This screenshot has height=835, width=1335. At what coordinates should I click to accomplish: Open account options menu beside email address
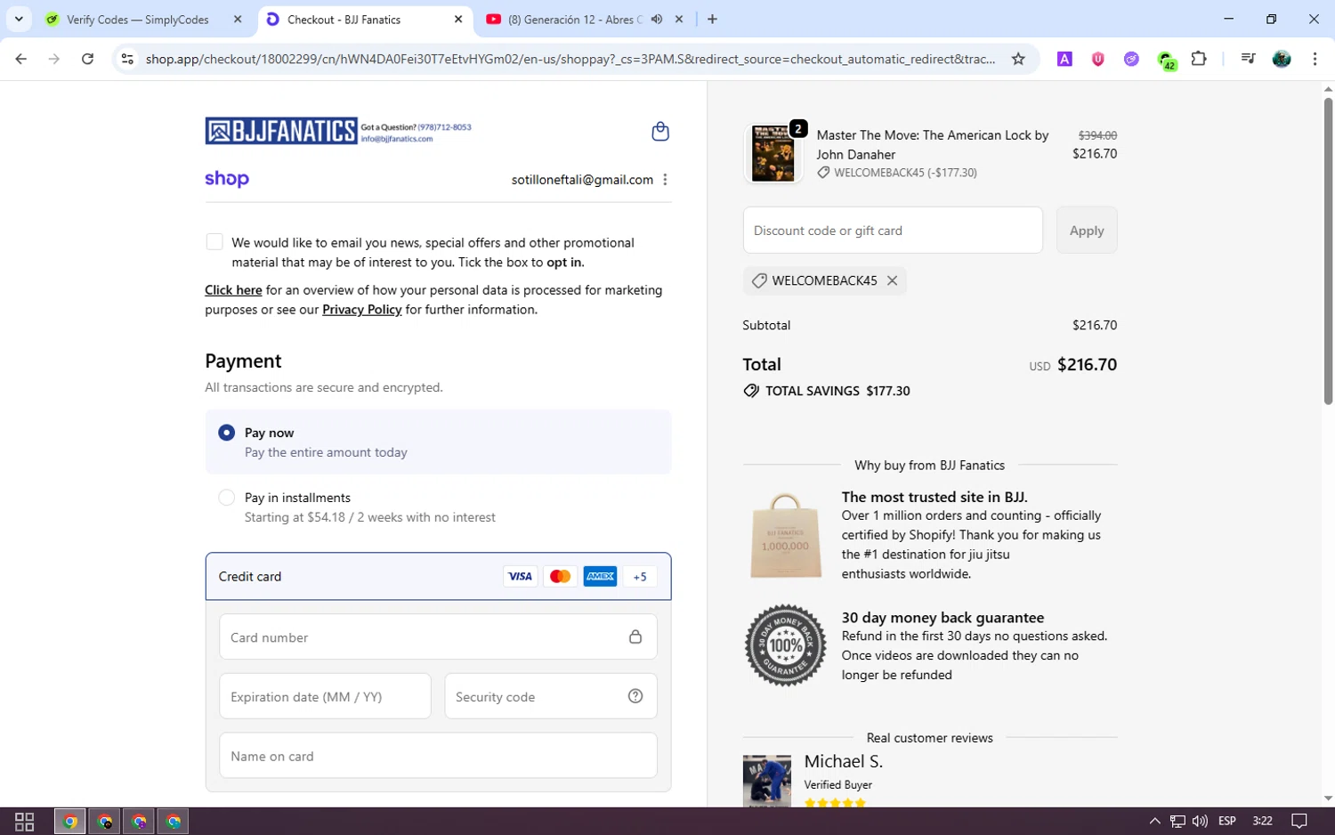[665, 180]
